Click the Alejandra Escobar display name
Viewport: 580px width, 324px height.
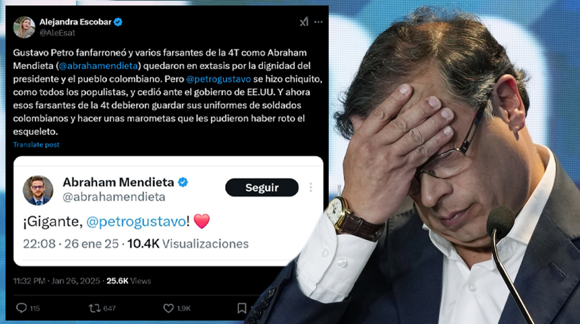point(75,22)
